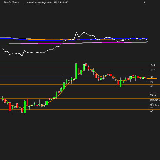
Task: Click the 'munafasutra.tbrjar.com' source text
Action: (x=39, y=3)
